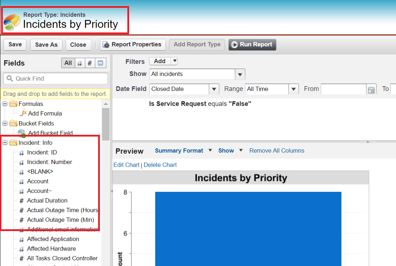Collapse the Formulas folder
This screenshot has height=266, width=396.
[5, 104]
